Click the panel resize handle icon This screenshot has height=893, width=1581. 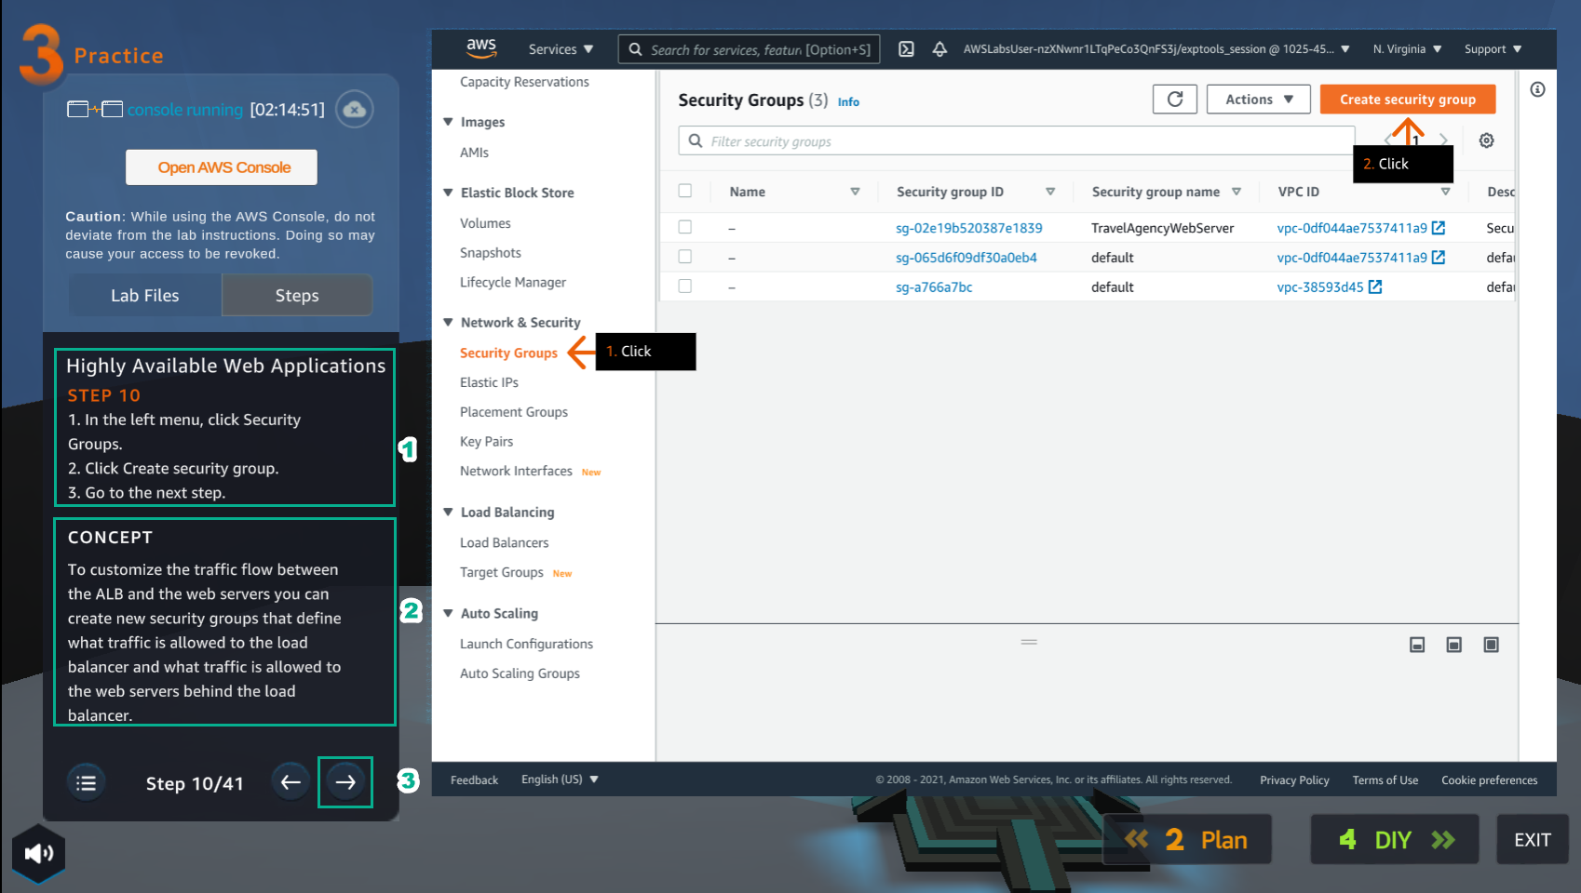1029,642
